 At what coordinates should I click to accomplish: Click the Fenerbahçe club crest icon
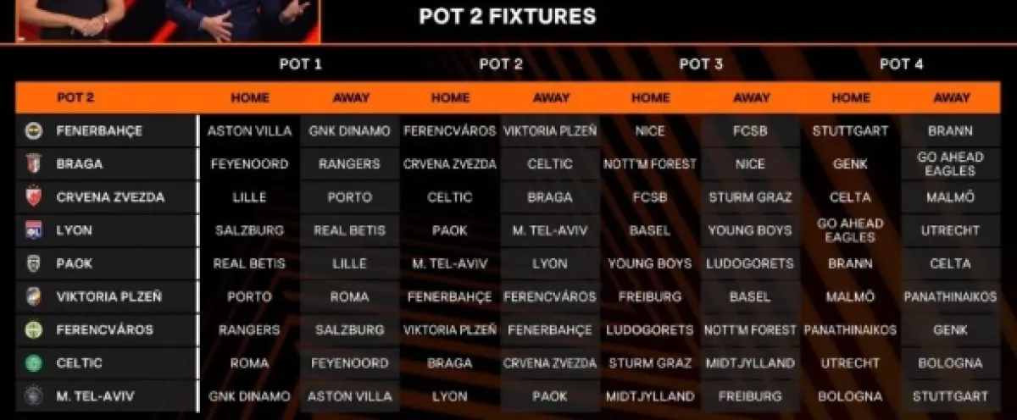pos(34,131)
